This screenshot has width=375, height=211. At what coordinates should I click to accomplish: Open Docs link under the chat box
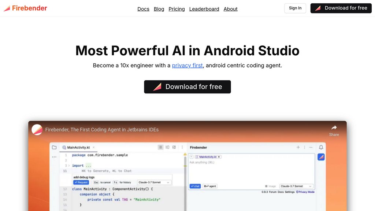[281, 192]
